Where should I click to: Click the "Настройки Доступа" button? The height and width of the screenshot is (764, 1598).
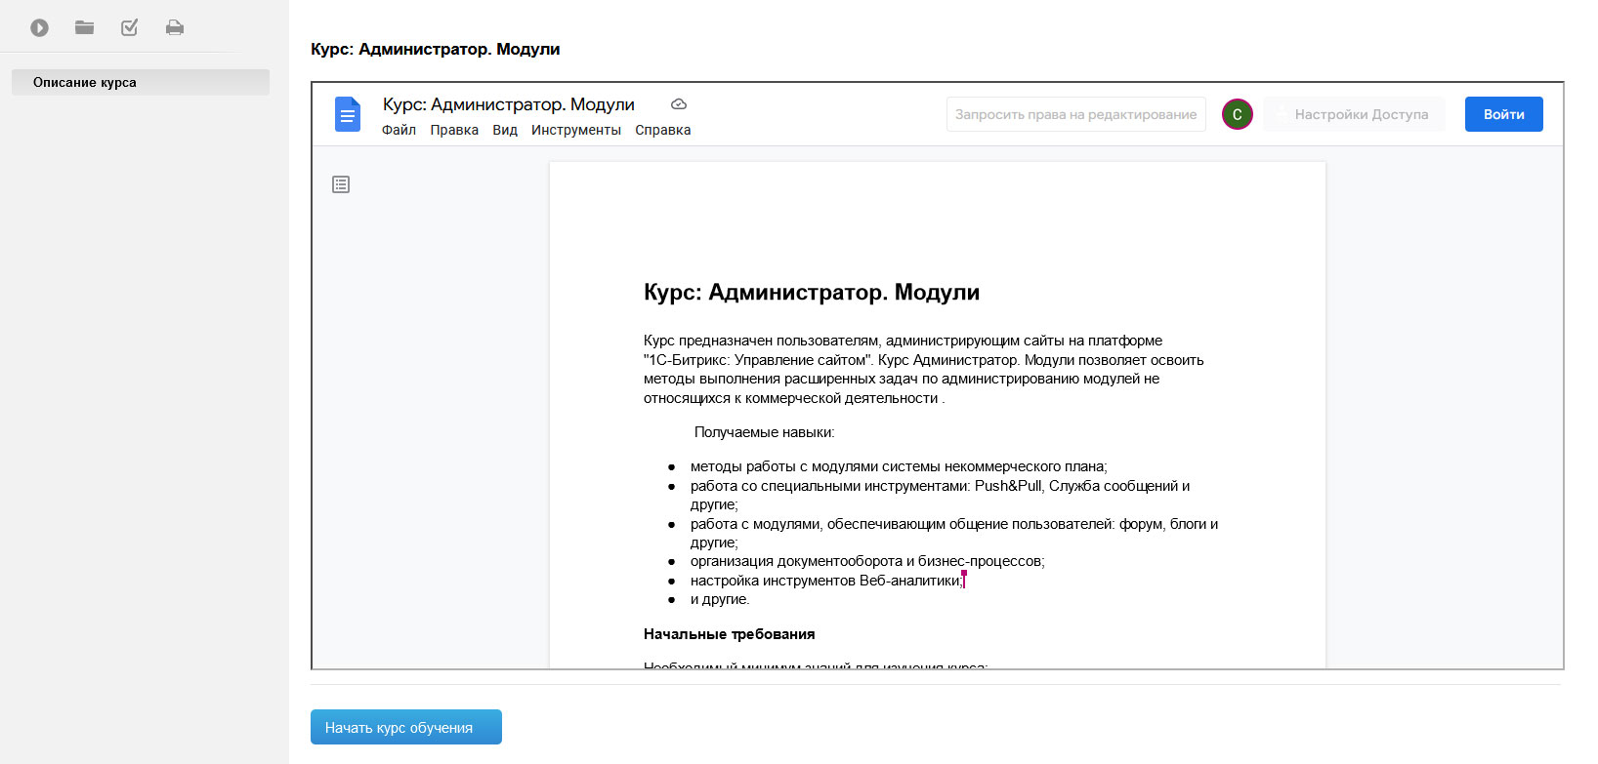tap(1354, 114)
